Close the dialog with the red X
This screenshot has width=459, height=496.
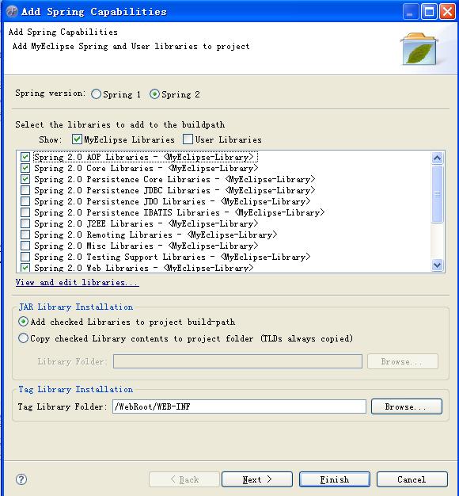coord(448,12)
